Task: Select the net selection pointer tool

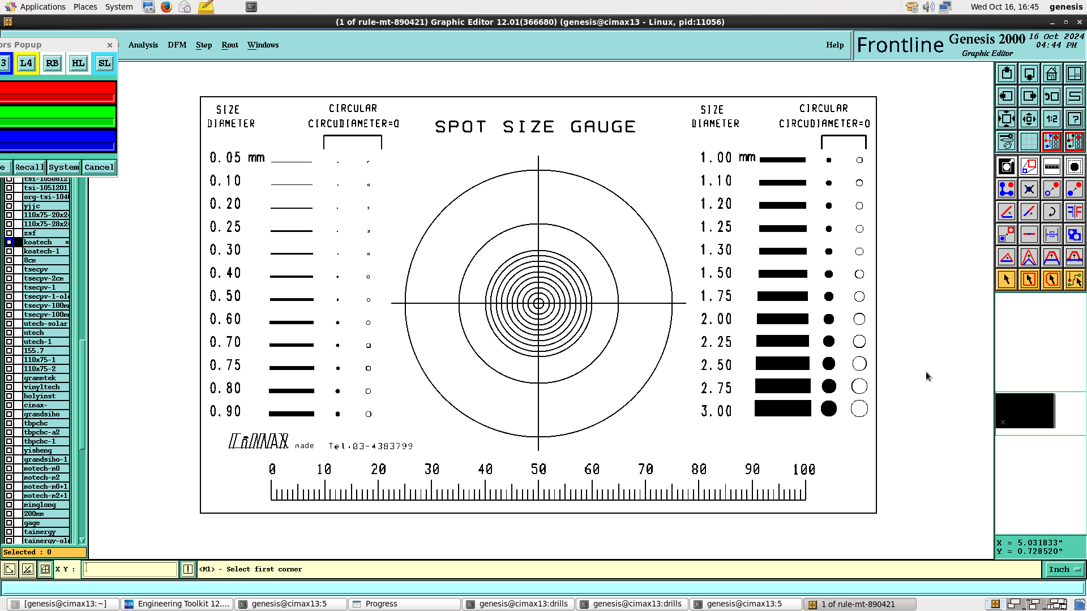Action: point(1075,279)
